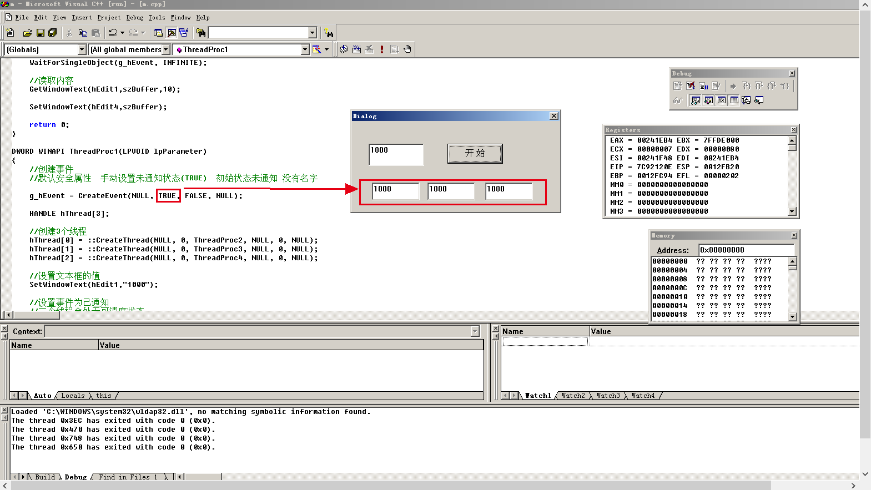Select the Watch2 tab
This screenshot has height=490, width=871.
tap(573, 396)
